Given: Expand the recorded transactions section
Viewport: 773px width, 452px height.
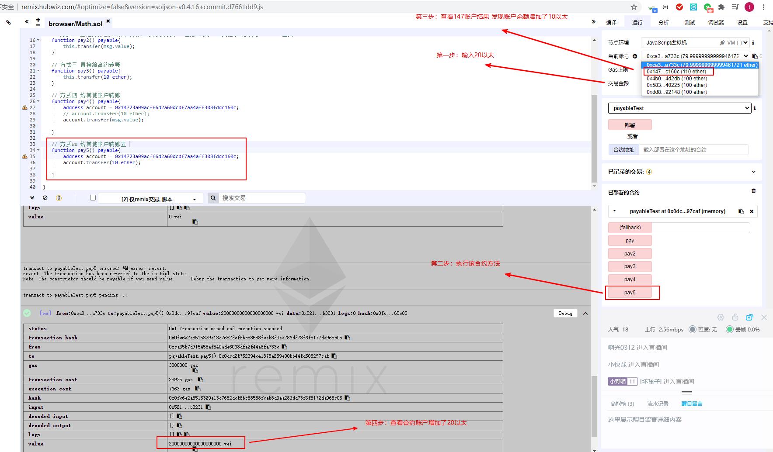Looking at the screenshot, I should tap(753, 172).
